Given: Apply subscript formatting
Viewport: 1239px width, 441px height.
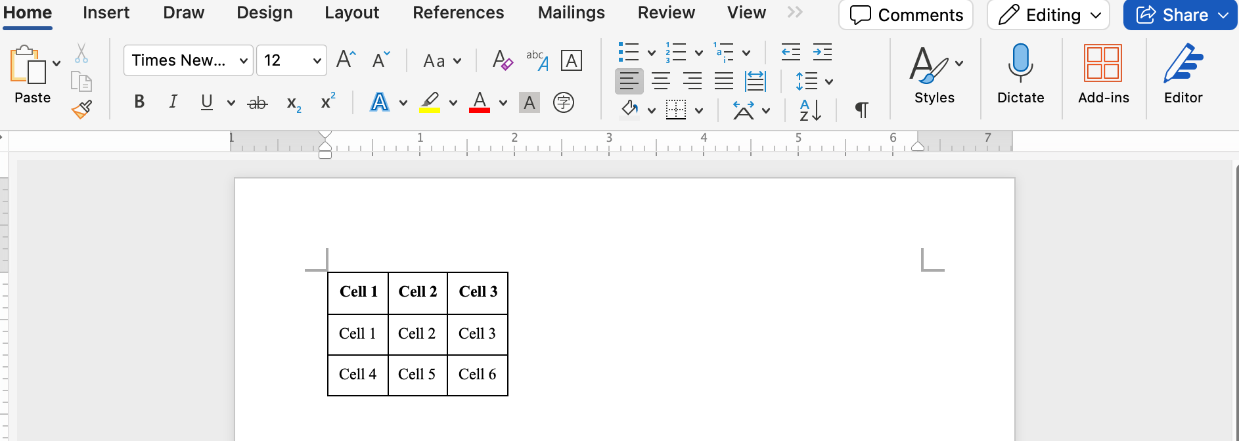Looking at the screenshot, I should 294,103.
